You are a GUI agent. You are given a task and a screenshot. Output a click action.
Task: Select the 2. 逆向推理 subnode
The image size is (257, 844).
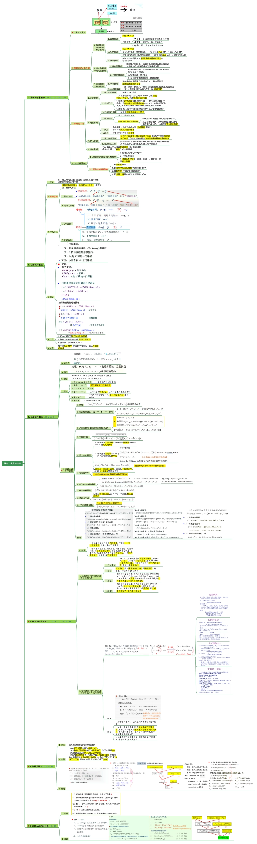pyautogui.click(x=93, y=122)
